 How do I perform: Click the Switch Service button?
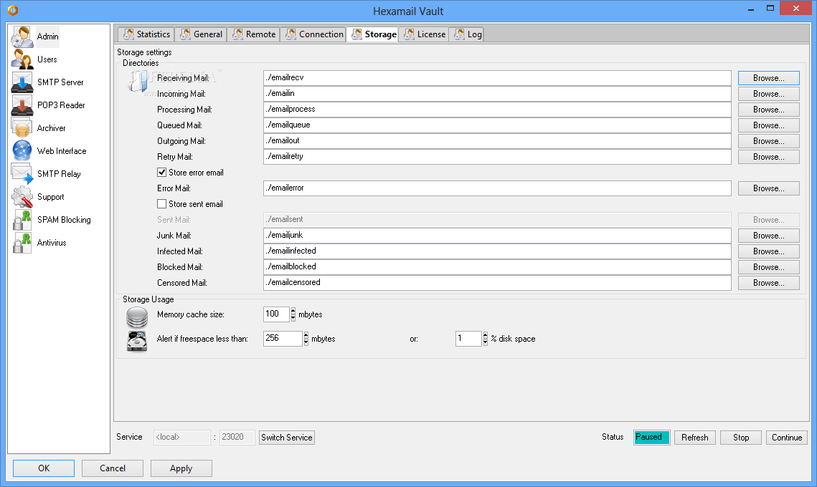[x=287, y=438]
